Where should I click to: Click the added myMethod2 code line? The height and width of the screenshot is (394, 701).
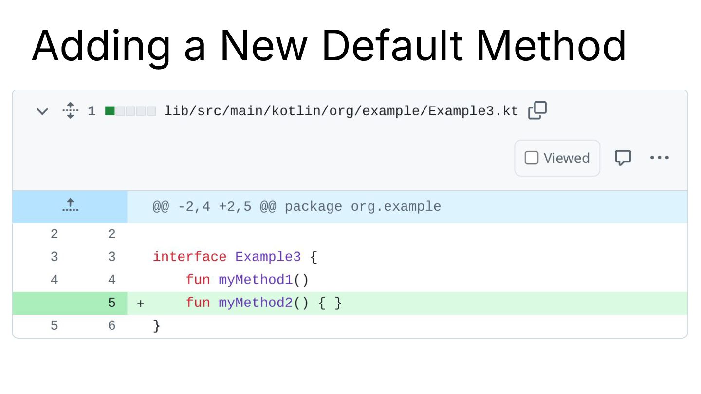point(263,303)
